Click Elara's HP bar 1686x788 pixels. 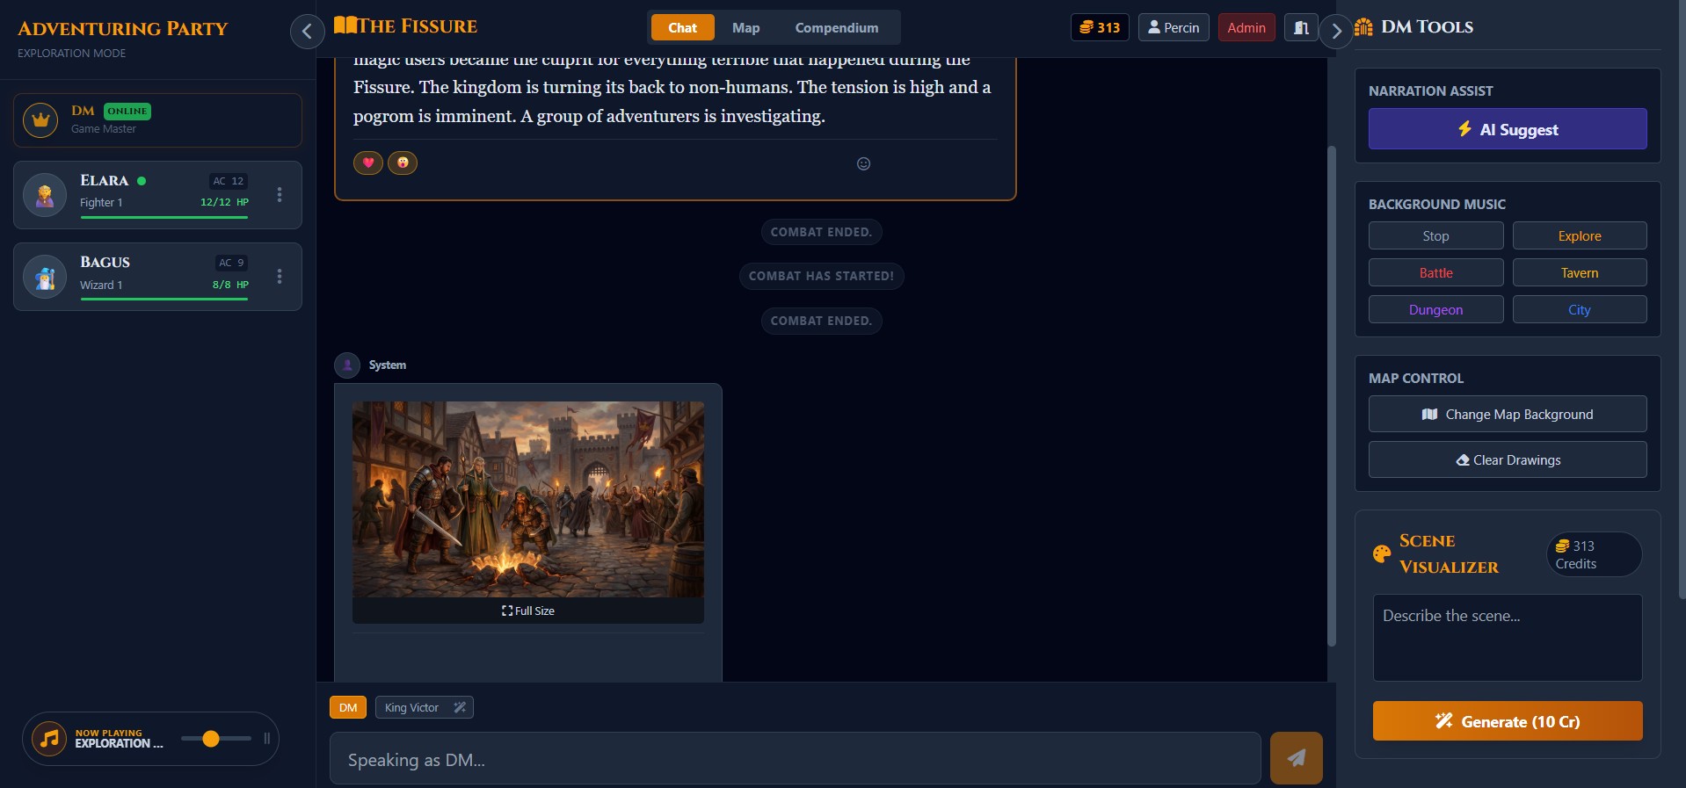(x=164, y=217)
